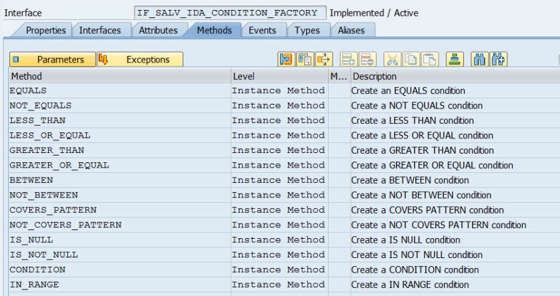The width and height of the screenshot is (560, 296).
Task: Switch to the Attributes tab
Action: coord(158,30)
